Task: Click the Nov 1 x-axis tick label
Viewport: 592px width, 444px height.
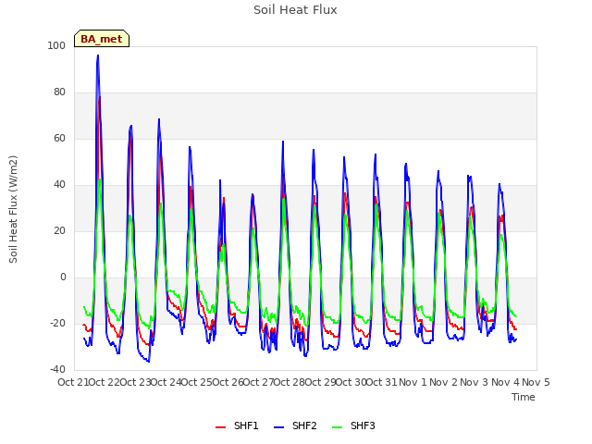Action: pyautogui.click(x=413, y=382)
